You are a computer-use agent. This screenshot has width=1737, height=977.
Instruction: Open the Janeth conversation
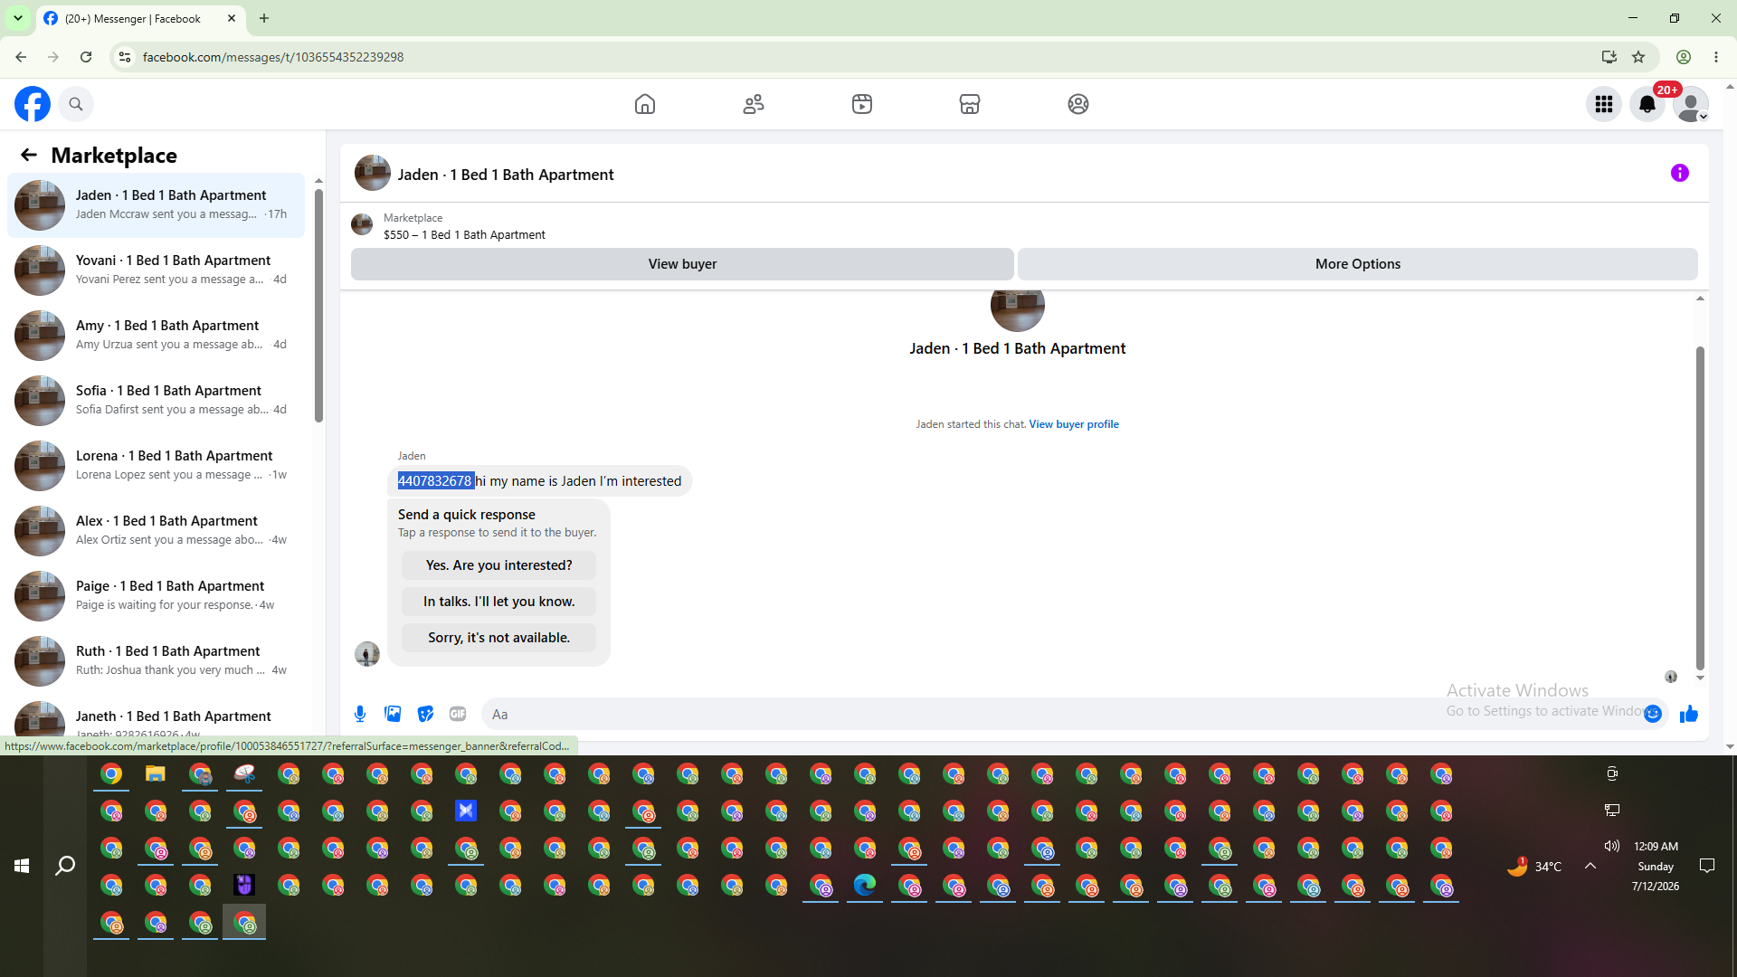[x=156, y=716]
